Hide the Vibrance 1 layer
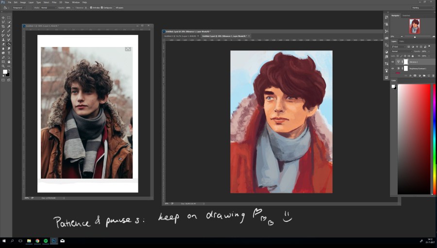This screenshot has height=248, width=437. pos(393,62)
